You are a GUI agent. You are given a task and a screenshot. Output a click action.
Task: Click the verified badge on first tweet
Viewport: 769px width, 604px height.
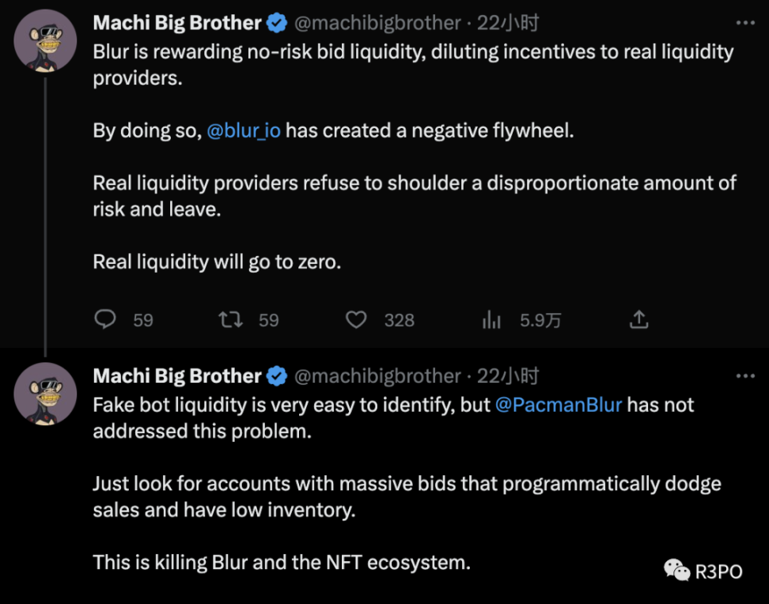click(x=277, y=23)
